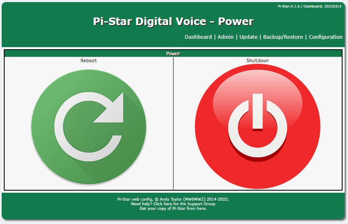Click the 'Pi-Star Digital Voice - Power' title
Screen dimensions: 348x224
tap(173, 21)
